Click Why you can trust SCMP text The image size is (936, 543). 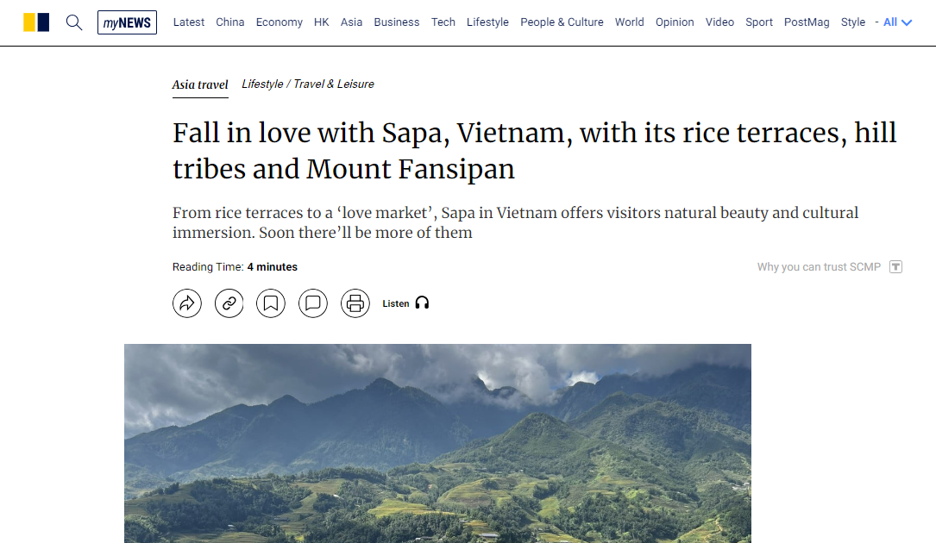click(818, 266)
